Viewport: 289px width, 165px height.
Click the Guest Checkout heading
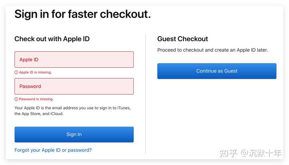[183, 39]
